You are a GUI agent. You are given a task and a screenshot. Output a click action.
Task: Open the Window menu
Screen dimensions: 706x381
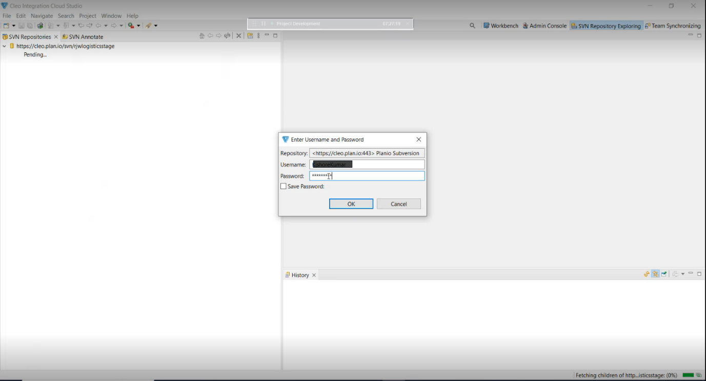pyautogui.click(x=111, y=16)
